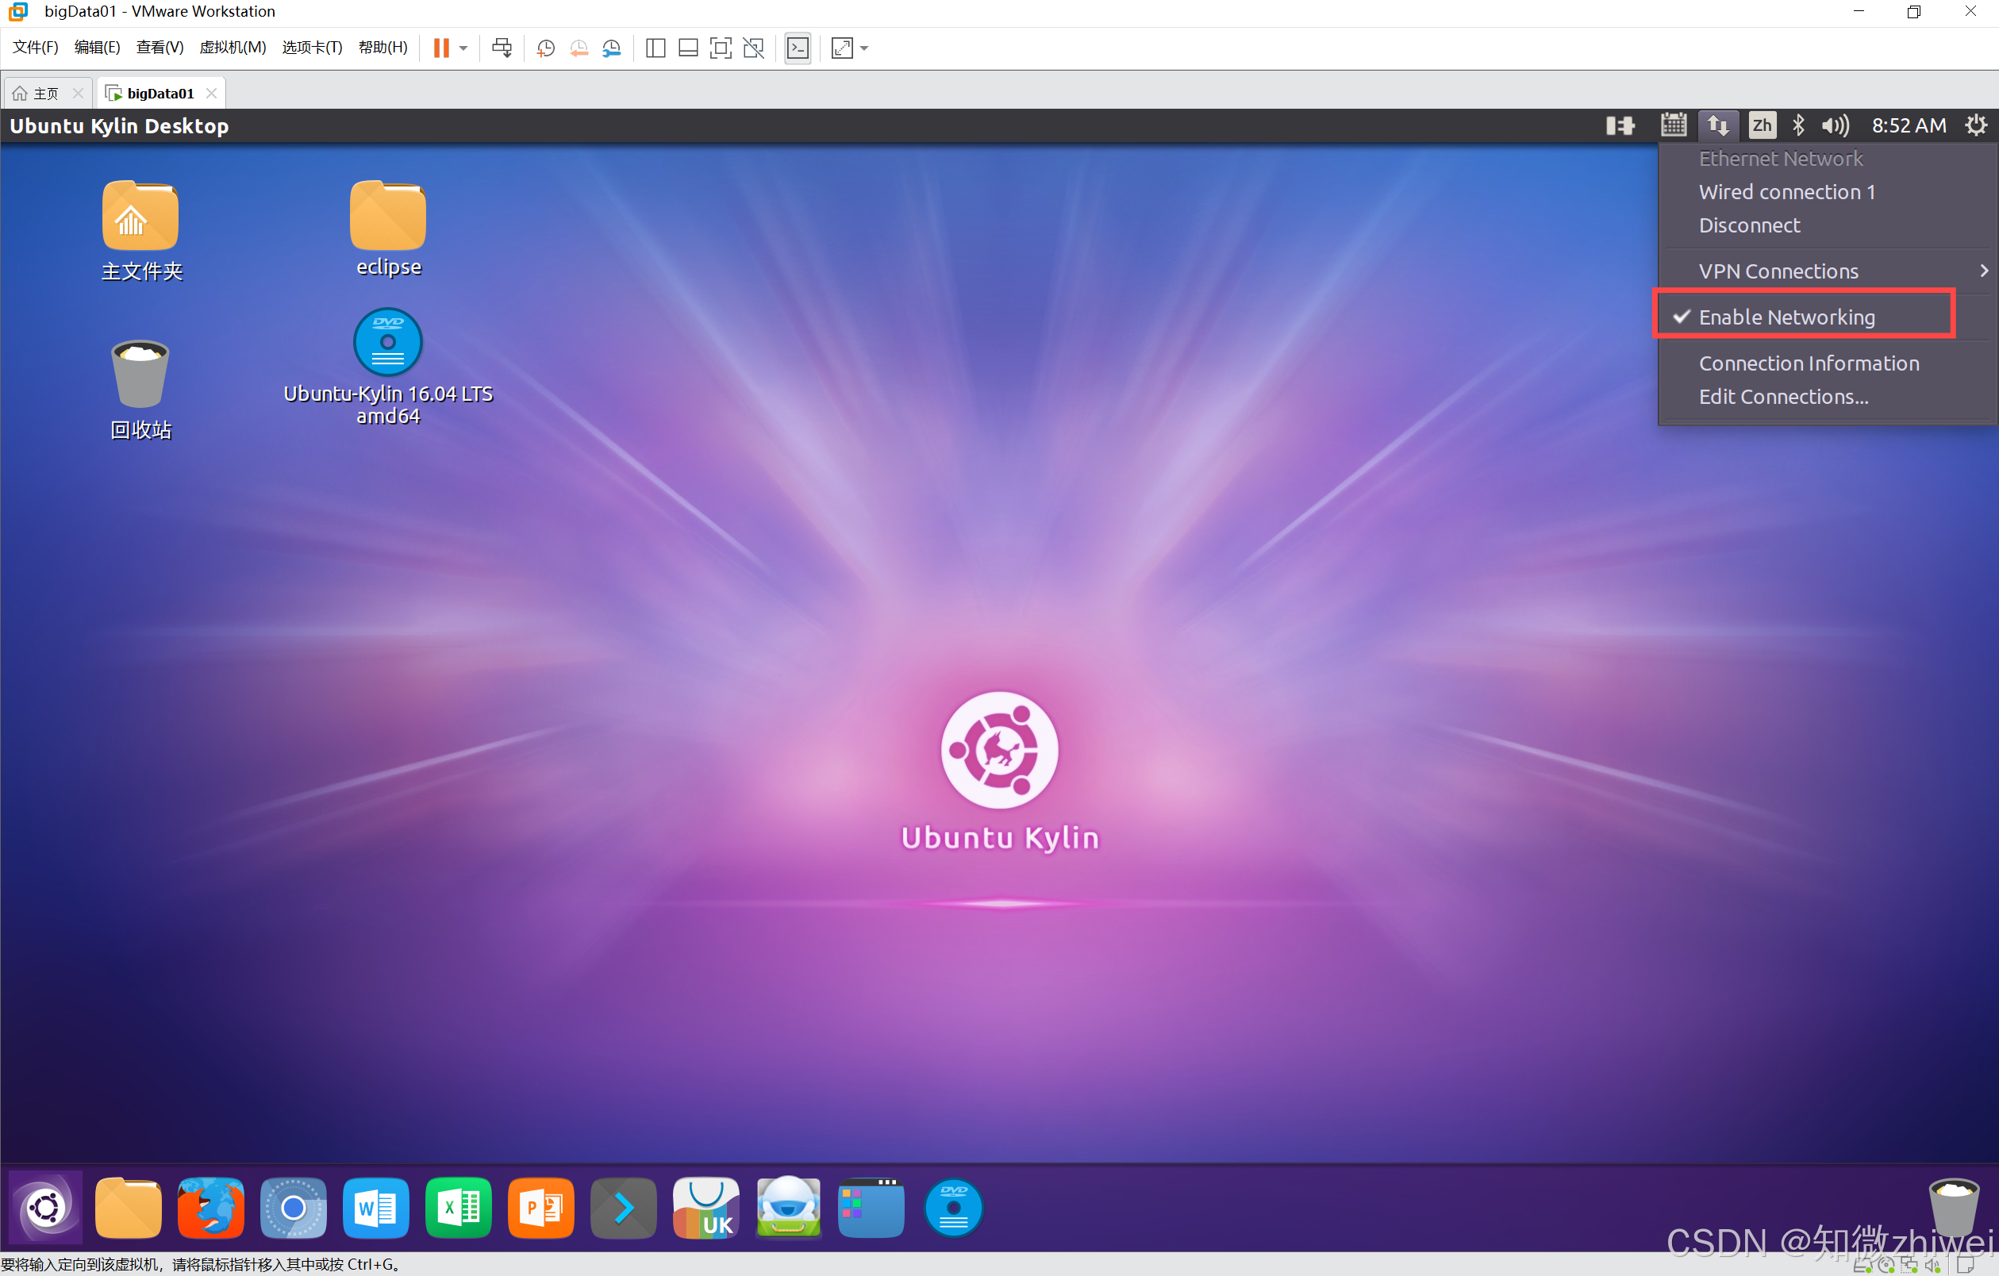
Task: Expand the VPN Connections submenu
Action: click(1778, 271)
